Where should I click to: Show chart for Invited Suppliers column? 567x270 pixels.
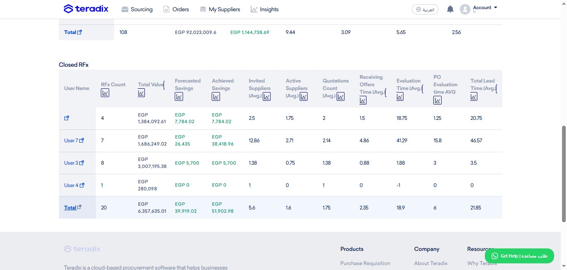267,97
